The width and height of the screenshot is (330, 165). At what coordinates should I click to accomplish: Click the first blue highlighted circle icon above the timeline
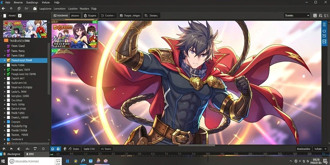tap(53, 149)
